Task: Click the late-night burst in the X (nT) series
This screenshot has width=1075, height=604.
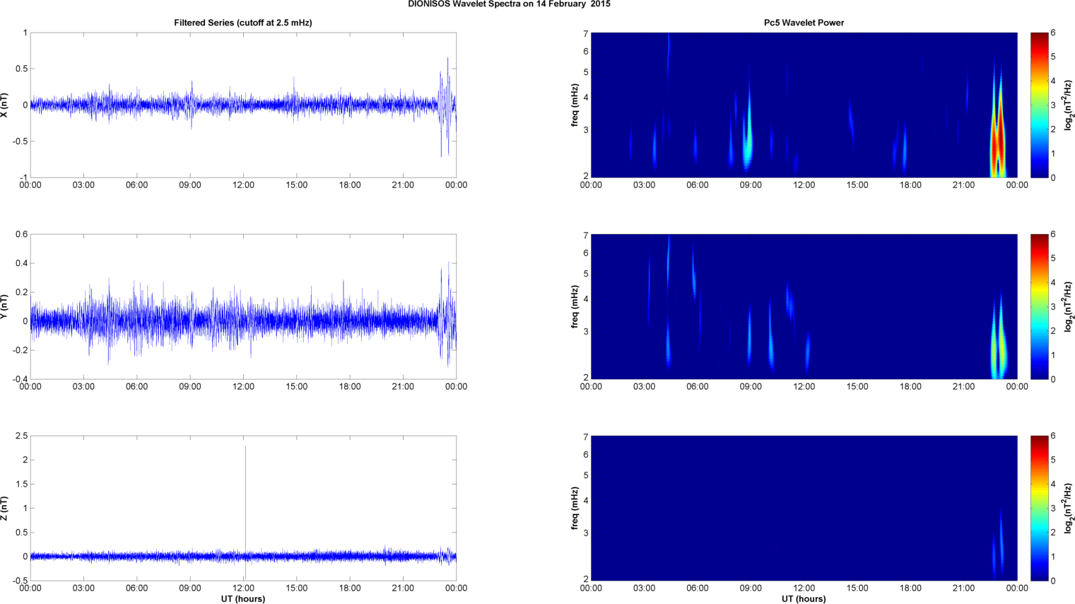Action: 446,106
